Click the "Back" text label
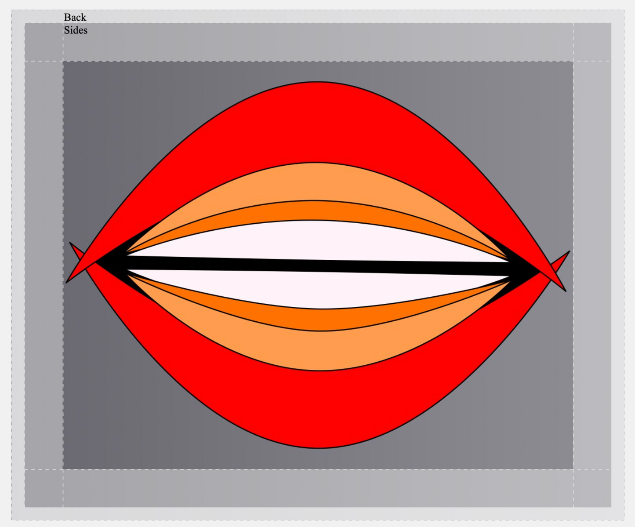This screenshot has height=527, width=635. (x=75, y=18)
